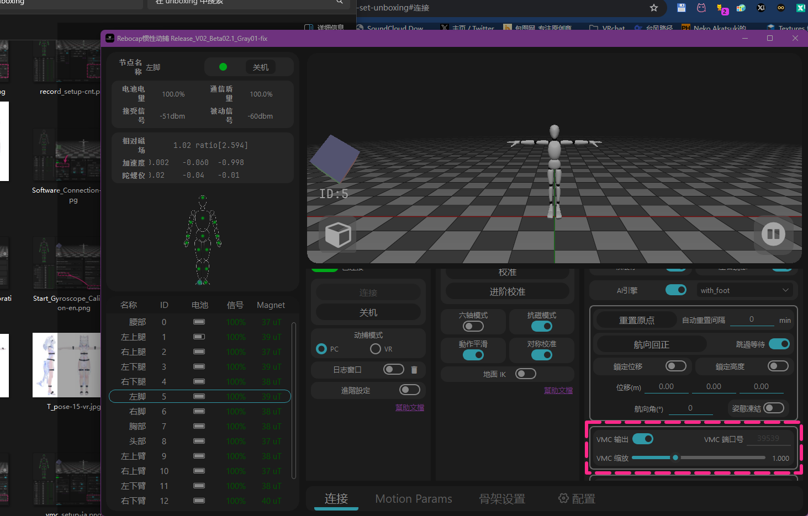Disable 抗磁模式 toggle

coord(542,326)
